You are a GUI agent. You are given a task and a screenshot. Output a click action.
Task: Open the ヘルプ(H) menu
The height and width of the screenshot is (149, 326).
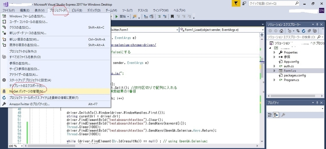tap(180, 11)
